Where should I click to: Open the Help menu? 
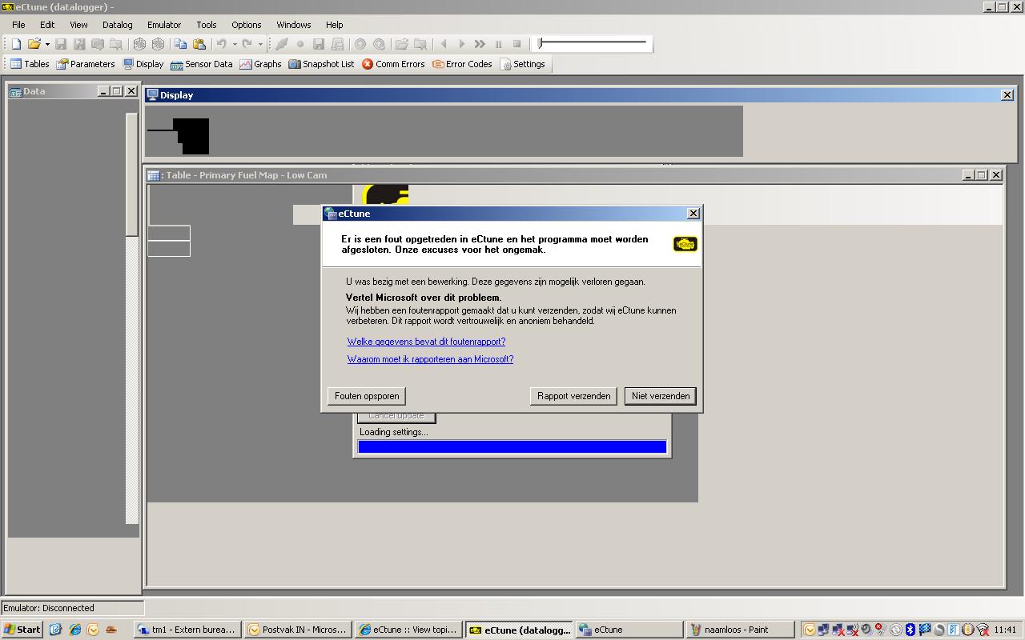335,25
